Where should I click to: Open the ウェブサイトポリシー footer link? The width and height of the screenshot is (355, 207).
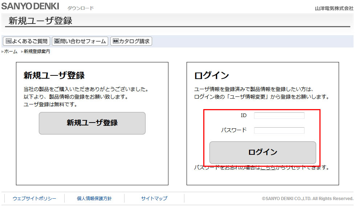tap(34, 199)
